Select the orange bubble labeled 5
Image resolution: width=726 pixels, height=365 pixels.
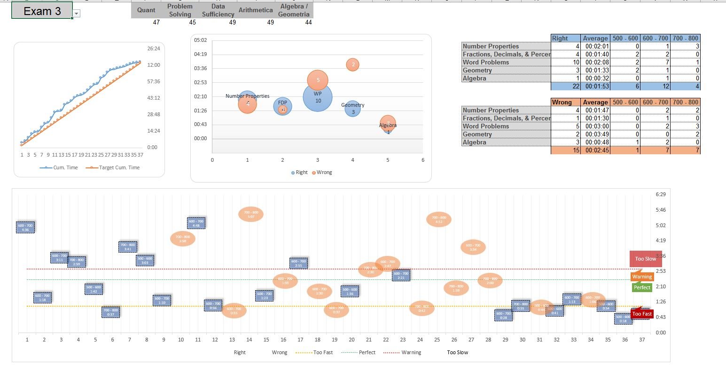click(318, 80)
